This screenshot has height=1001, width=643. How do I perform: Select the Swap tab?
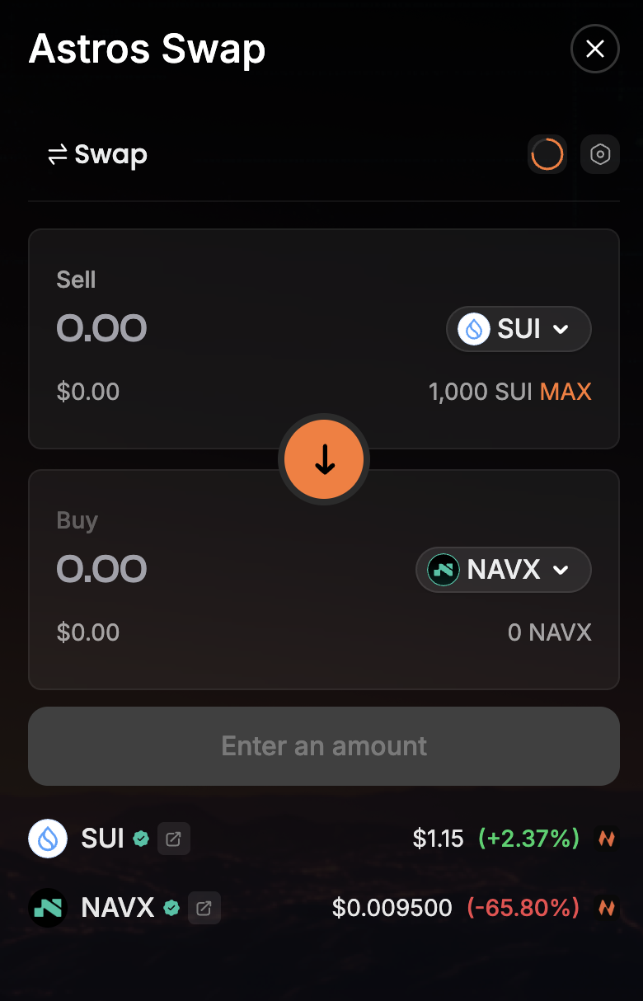98,154
